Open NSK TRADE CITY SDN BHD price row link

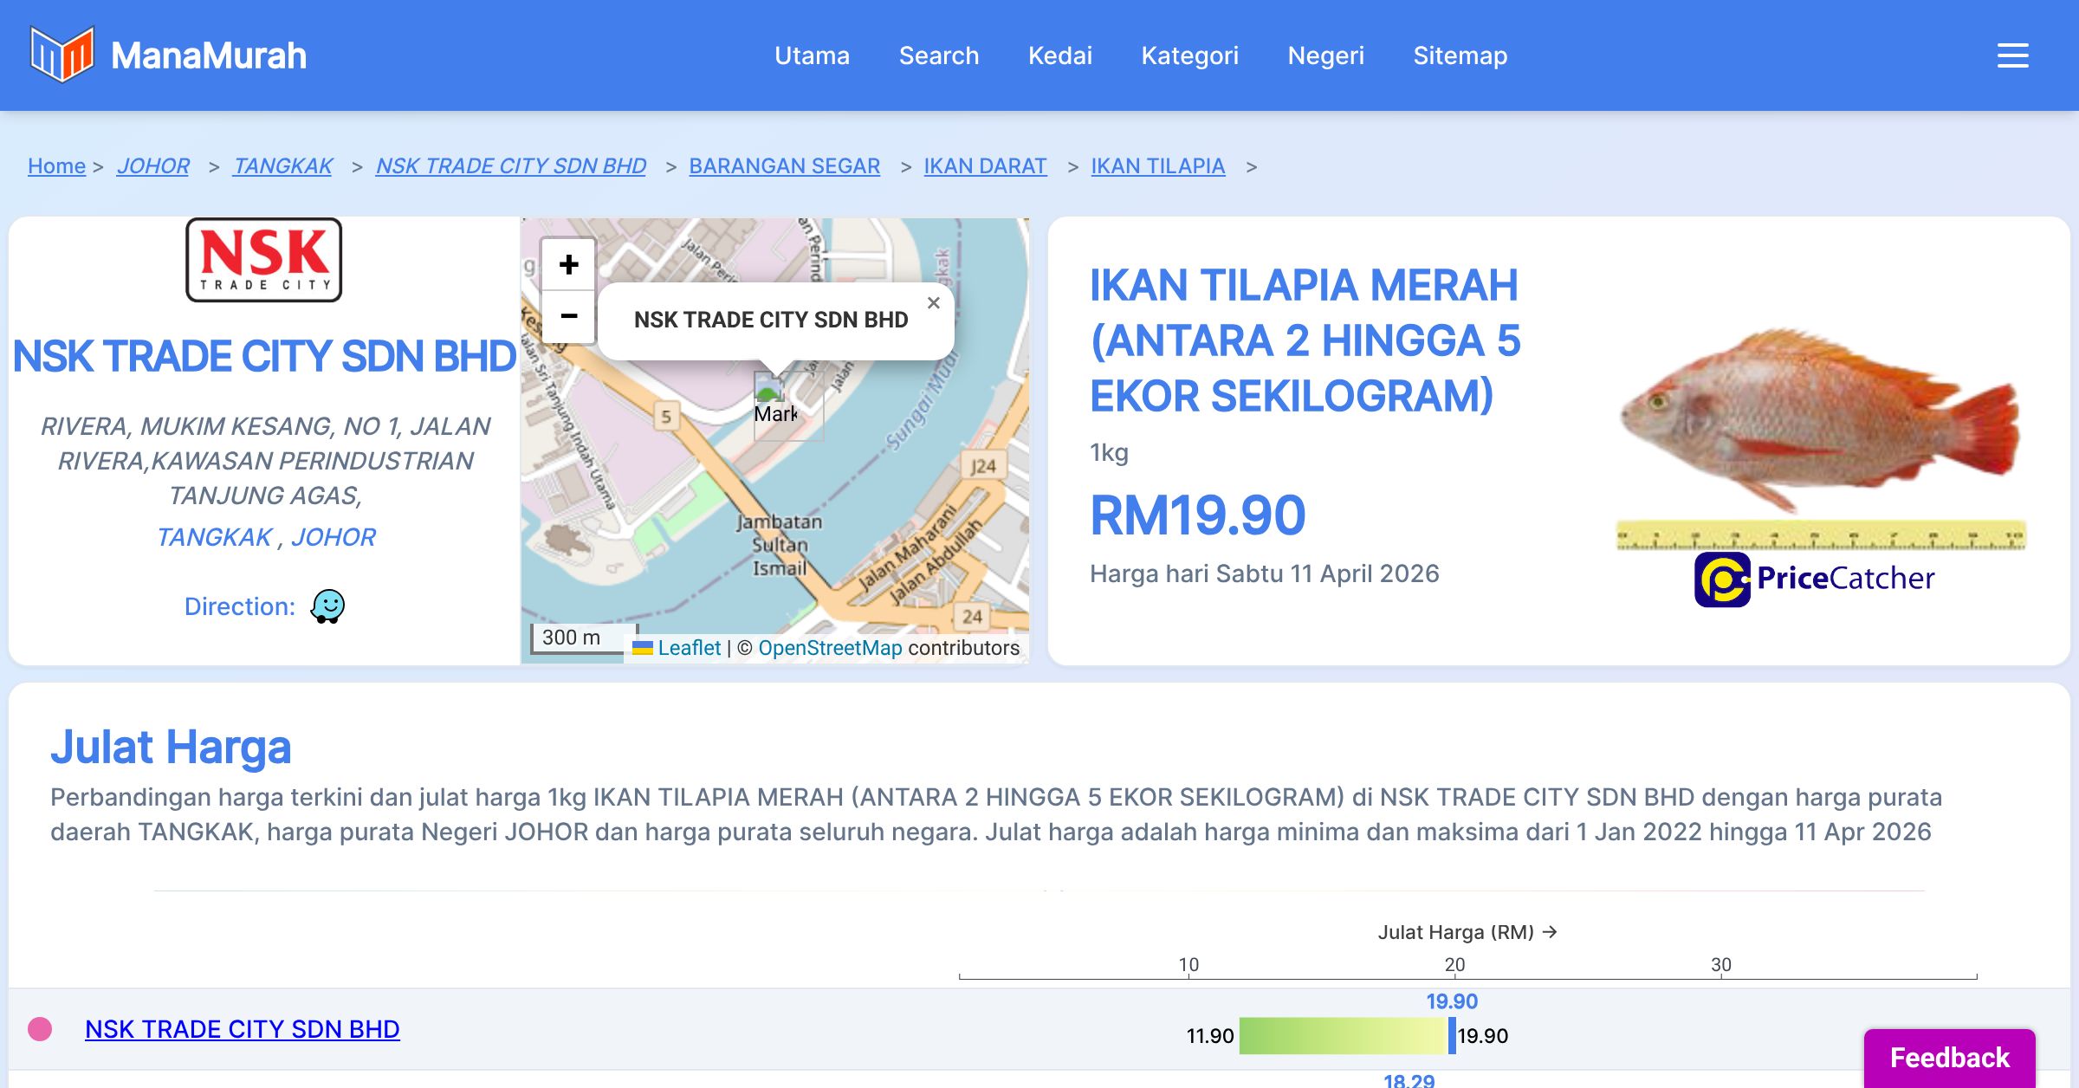243,1029
